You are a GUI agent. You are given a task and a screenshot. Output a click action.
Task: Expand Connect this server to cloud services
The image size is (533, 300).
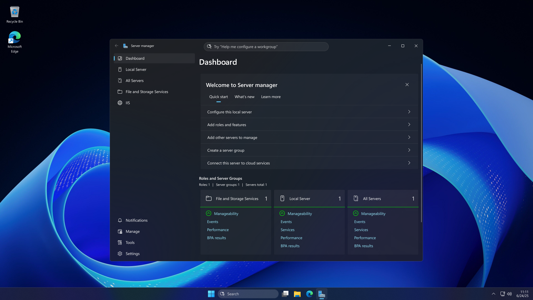coord(409,163)
